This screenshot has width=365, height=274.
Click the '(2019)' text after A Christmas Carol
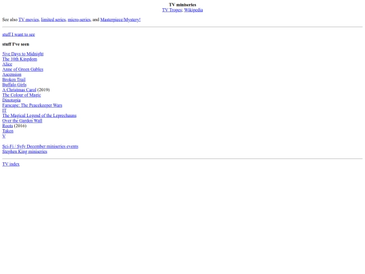click(x=43, y=90)
